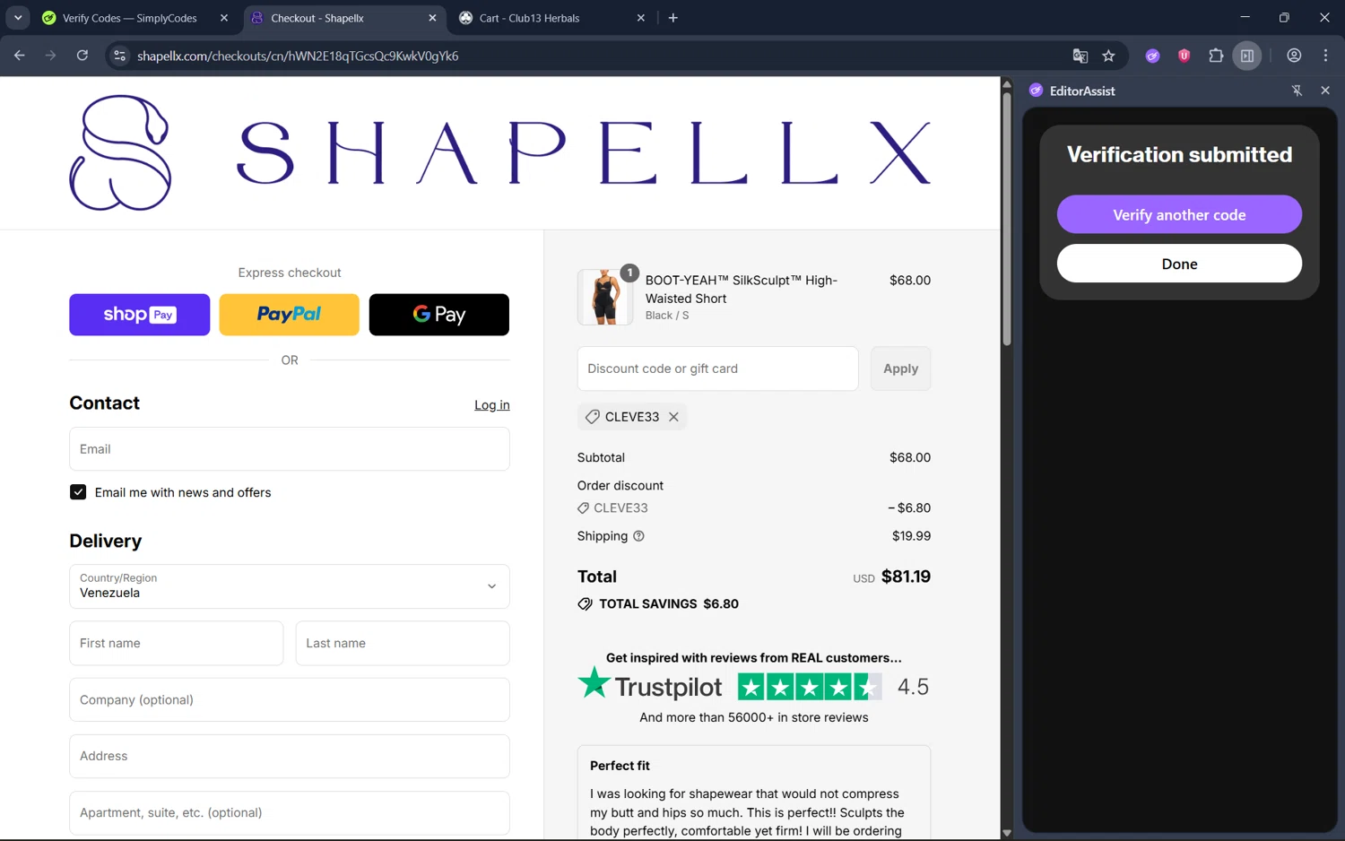
Task: Click the Apply discount button
Action: [x=900, y=368]
